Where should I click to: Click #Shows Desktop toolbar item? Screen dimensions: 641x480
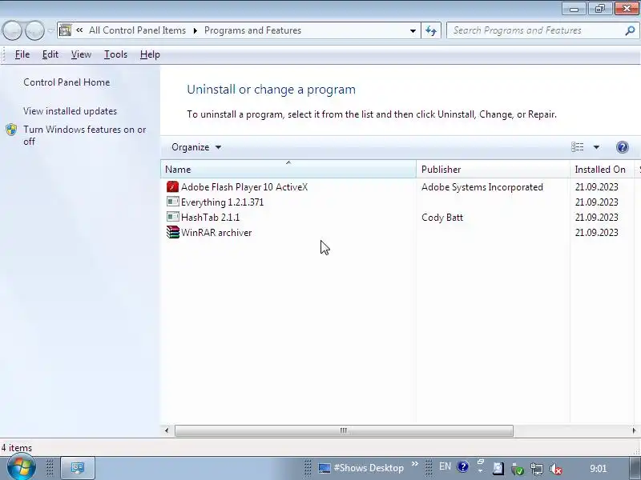point(361,468)
